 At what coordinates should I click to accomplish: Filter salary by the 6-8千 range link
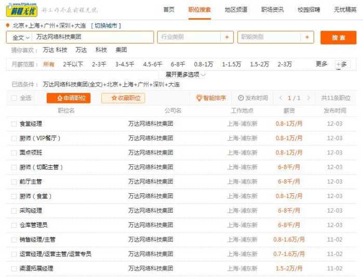(178, 64)
